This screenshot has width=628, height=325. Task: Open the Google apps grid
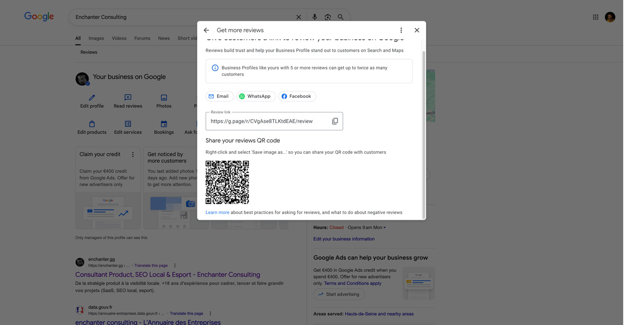[x=595, y=16]
